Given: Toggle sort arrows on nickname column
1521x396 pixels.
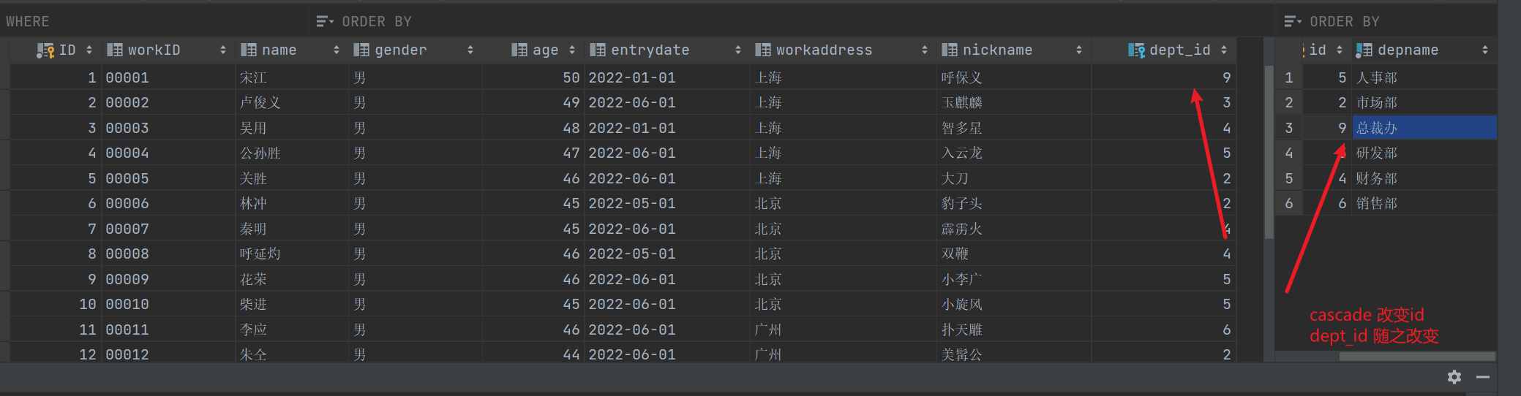Looking at the screenshot, I should pos(1079,50).
